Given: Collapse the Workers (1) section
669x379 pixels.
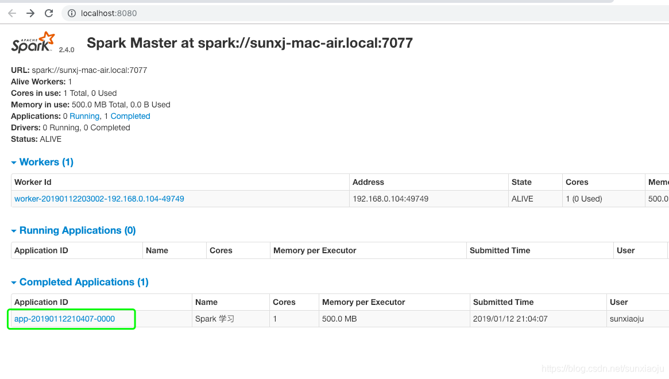Looking at the screenshot, I should click(42, 162).
